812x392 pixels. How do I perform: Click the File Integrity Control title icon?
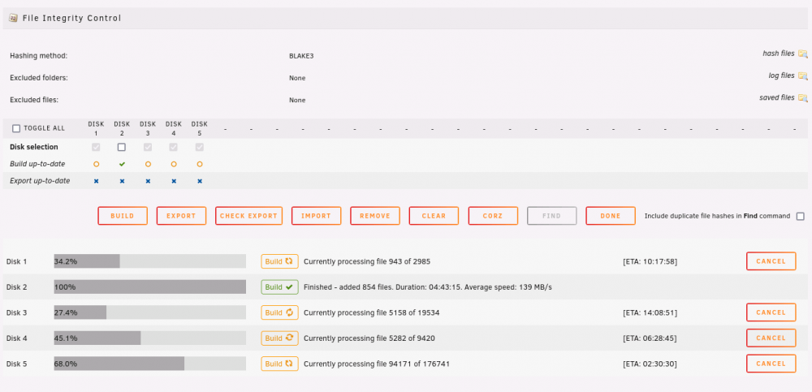[14, 18]
